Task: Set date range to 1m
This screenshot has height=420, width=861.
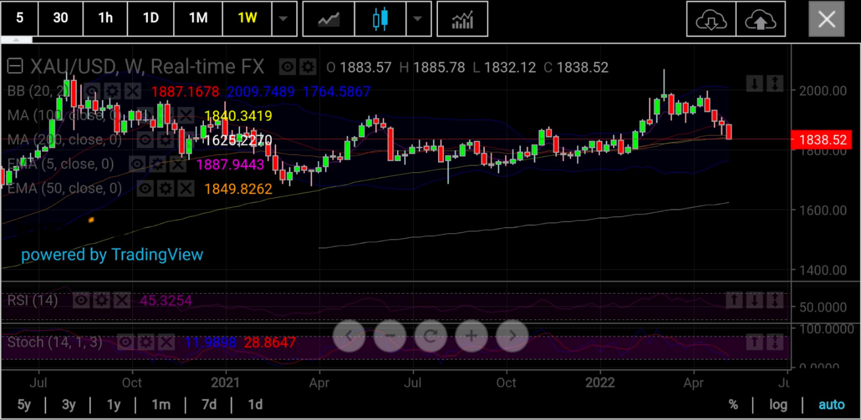Action: pyautogui.click(x=161, y=404)
